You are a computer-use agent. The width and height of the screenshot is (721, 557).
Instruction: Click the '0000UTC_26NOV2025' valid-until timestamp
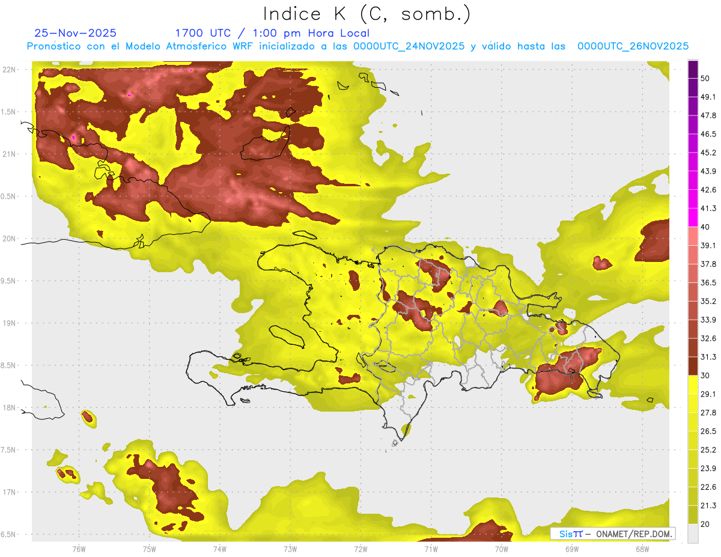point(633,46)
